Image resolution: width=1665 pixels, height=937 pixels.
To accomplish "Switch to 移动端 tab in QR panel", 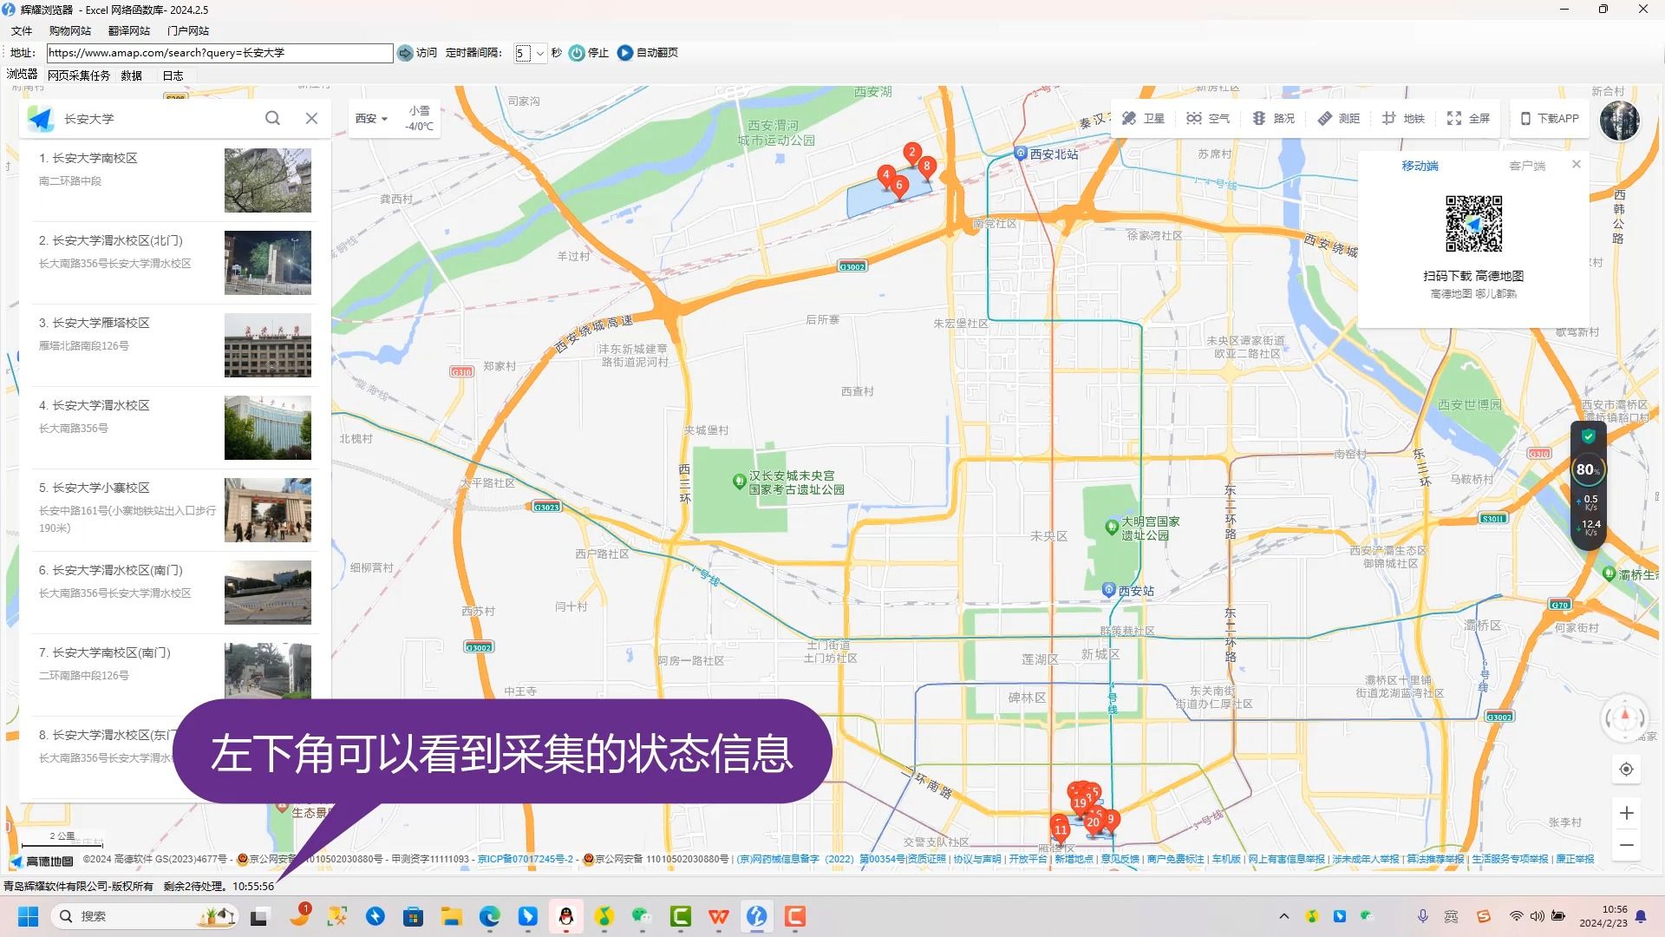I will tap(1420, 166).
